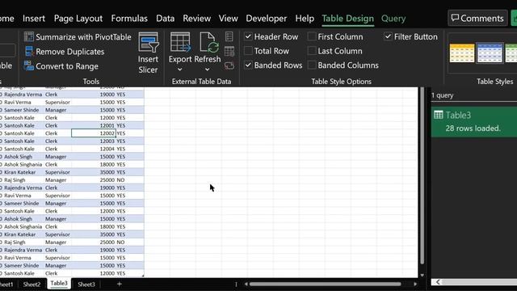Click the Comments button
Viewport: 517px width, 291px height.
477,18
